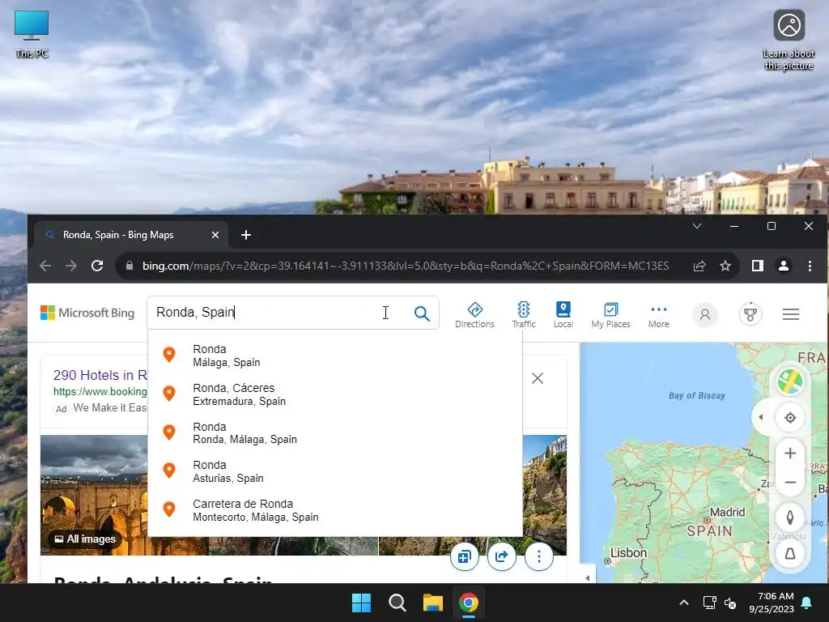
Task: Show the Traffic layer
Action: click(x=524, y=315)
